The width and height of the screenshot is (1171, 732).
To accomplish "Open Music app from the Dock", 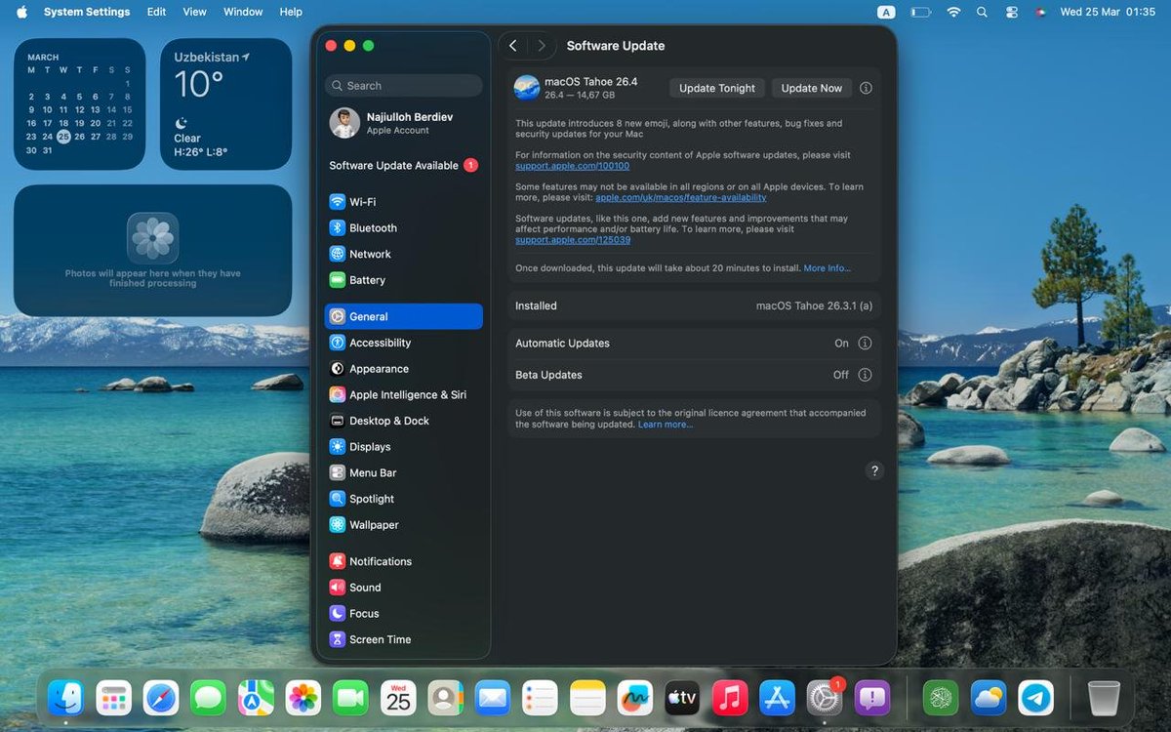I will coord(729,698).
